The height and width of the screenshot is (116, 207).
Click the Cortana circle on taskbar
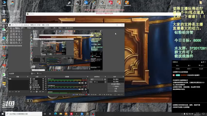click(45, 114)
